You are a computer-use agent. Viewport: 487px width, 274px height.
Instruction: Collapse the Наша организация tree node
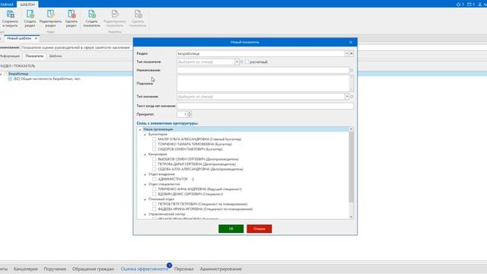coord(140,129)
